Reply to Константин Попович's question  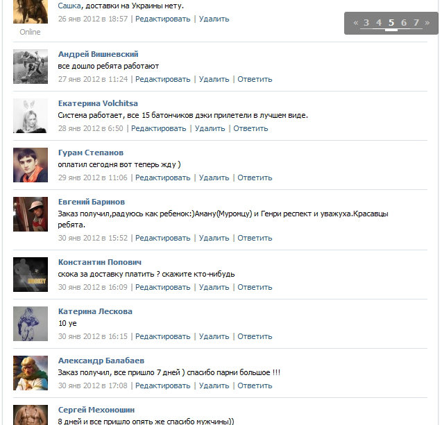click(x=255, y=287)
